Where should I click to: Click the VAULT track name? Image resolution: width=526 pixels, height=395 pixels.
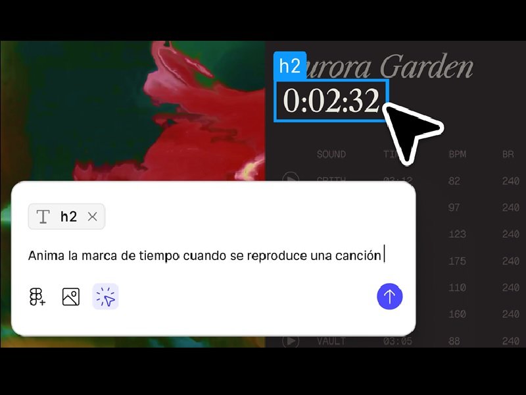click(x=331, y=341)
